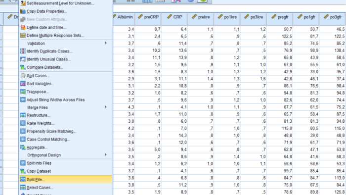346x195 pixels.
Task: Click the Aggregate icon
Action: point(23,147)
